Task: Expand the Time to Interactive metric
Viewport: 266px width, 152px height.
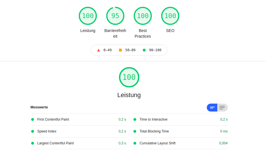Action: (180, 119)
